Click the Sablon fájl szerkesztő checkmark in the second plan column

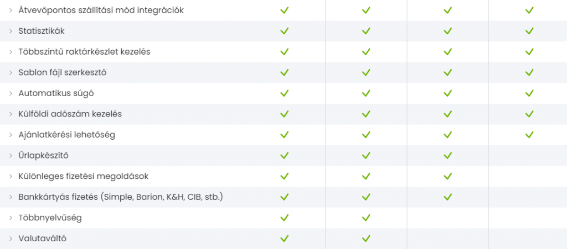click(x=366, y=72)
